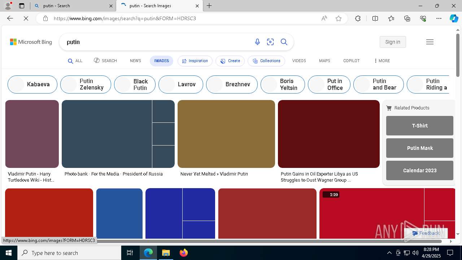
Task: Toggle Split screen icon
Action: tap(375, 18)
